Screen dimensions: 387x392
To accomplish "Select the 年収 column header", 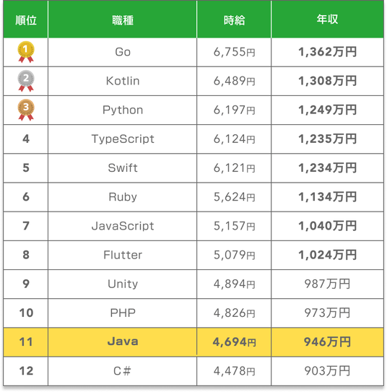I will pyautogui.click(x=328, y=19).
